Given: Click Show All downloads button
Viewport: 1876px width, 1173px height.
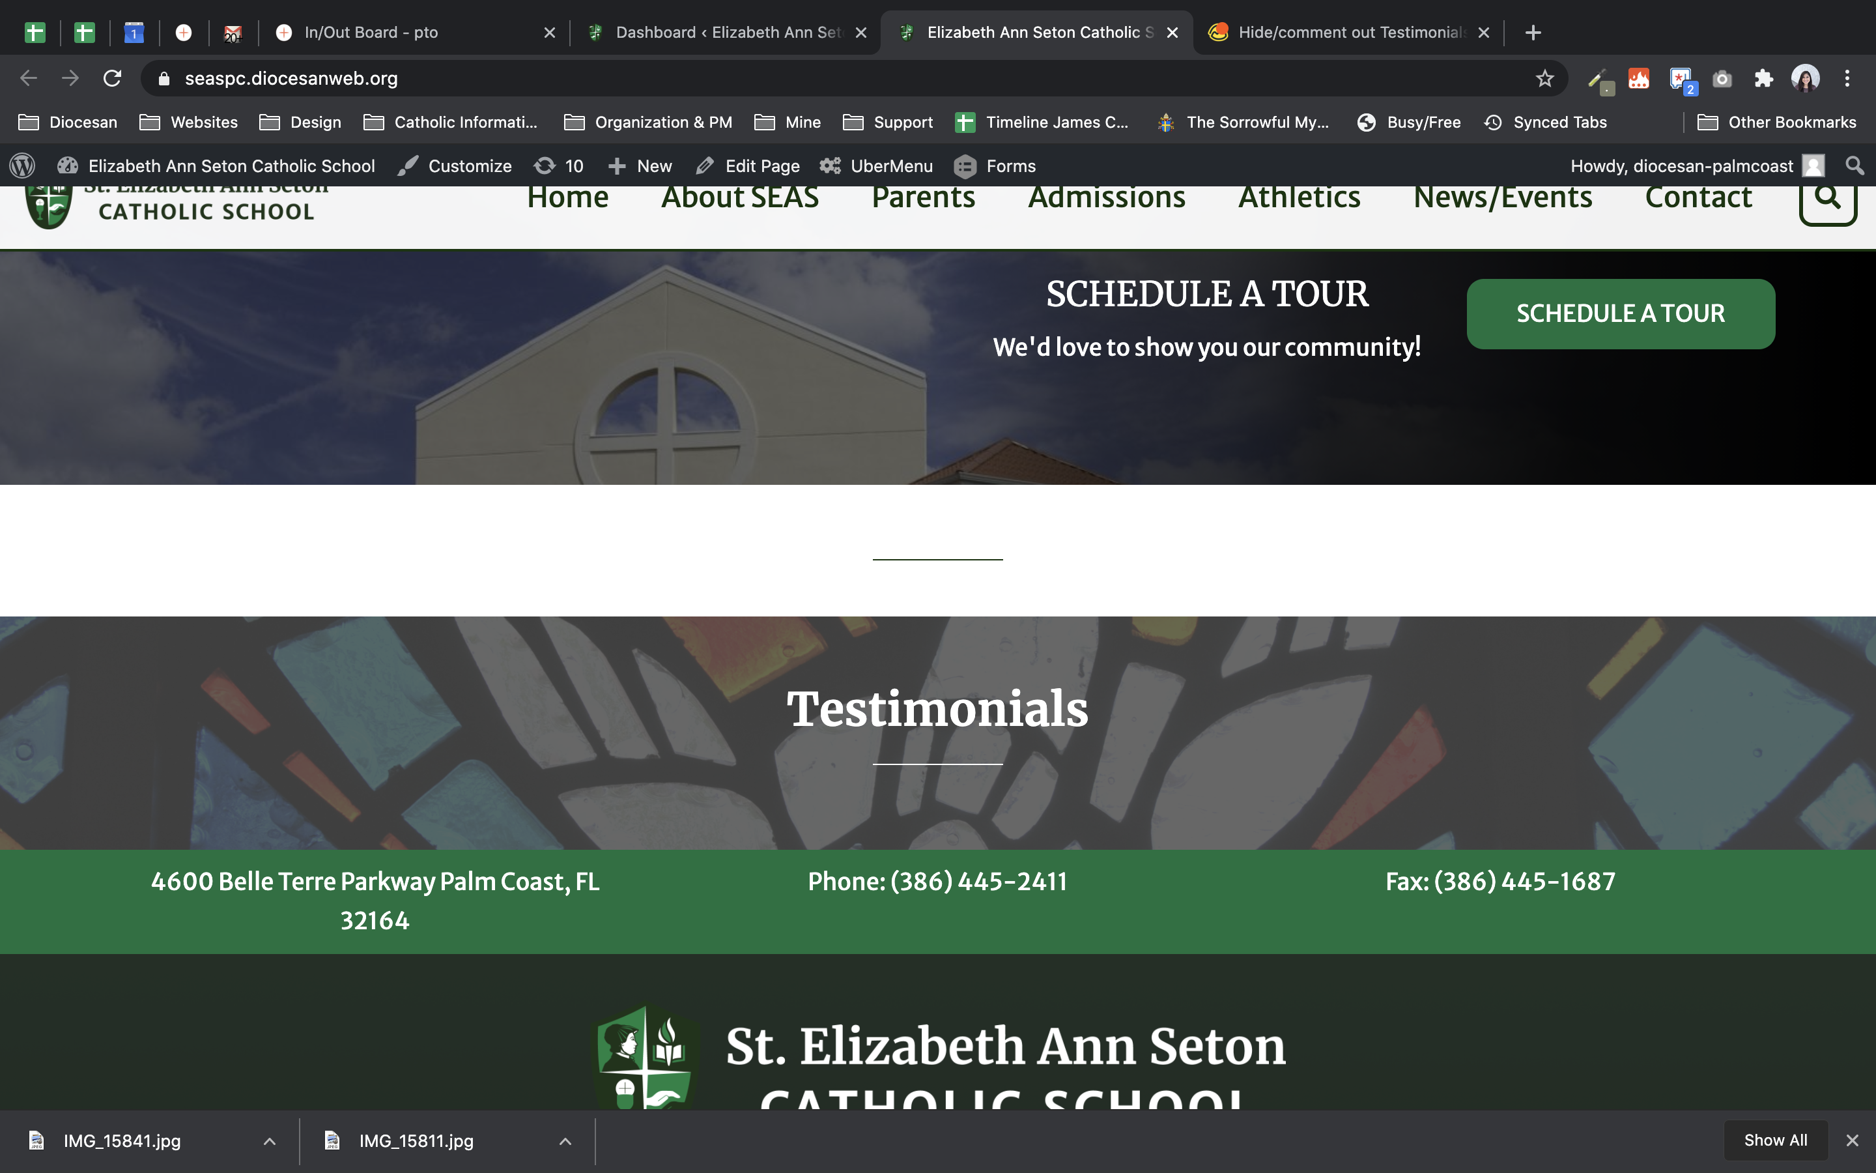Looking at the screenshot, I should (x=1775, y=1140).
